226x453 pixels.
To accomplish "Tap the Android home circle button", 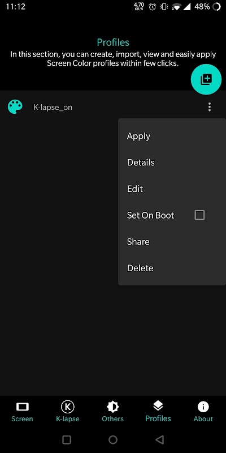I will pos(113,440).
